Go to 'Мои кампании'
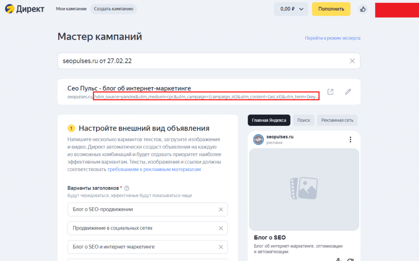 point(71,9)
